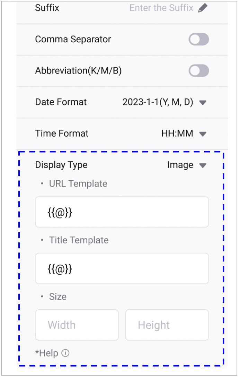The image size is (239, 378).
Task: Click the Time Format label
Action: [62, 134]
